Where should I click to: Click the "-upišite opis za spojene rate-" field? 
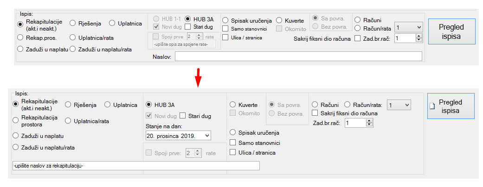point(183,44)
